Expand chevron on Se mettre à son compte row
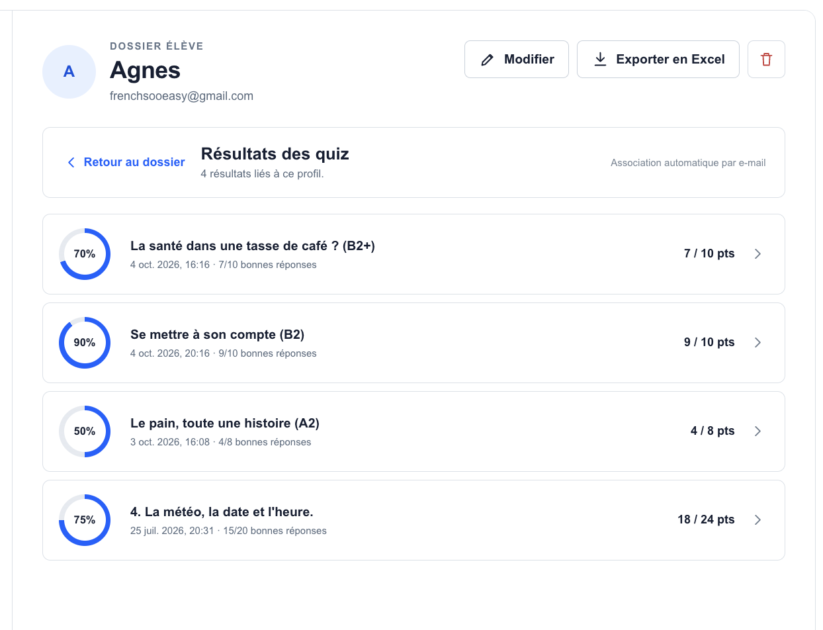The height and width of the screenshot is (630, 823). pyautogui.click(x=758, y=343)
